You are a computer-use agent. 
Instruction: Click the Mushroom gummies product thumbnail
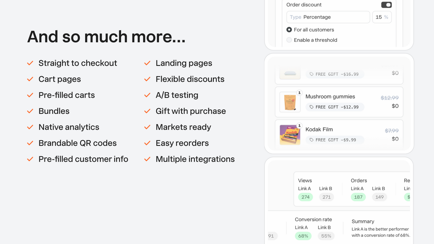[290, 102]
